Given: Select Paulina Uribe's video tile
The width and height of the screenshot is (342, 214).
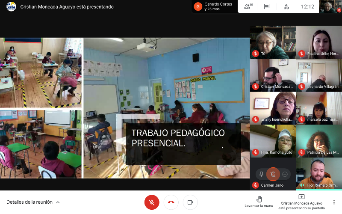Looking at the screenshot, I should click(x=318, y=42).
